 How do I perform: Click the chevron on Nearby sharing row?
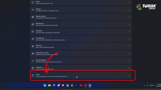[x=129, y=17]
